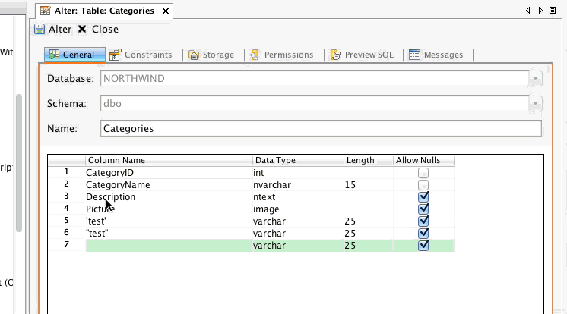Click the Alter save icon
567x314 pixels.
pos(40,30)
